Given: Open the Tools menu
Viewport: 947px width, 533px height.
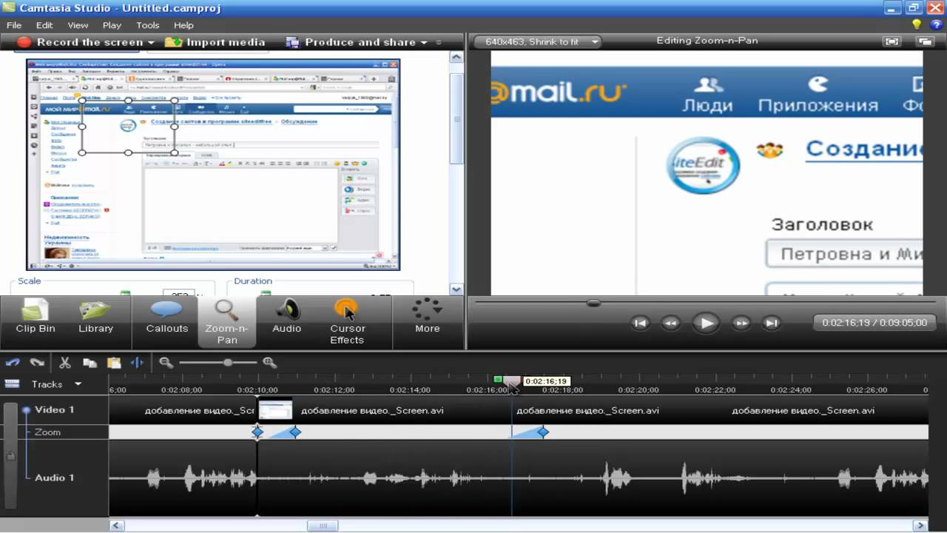Looking at the screenshot, I should [x=148, y=25].
